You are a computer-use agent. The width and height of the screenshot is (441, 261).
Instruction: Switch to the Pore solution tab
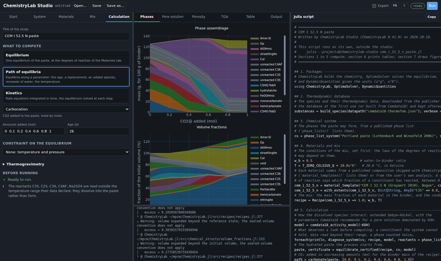coord(173,17)
